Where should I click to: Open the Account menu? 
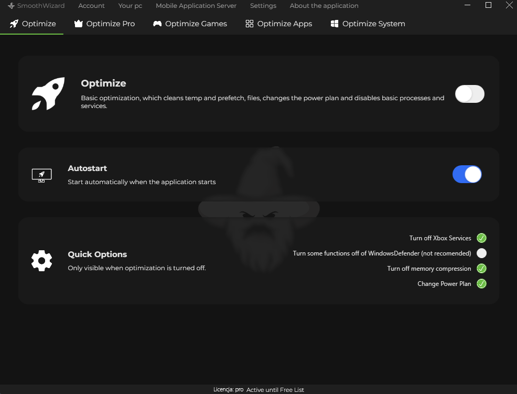[x=91, y=6]
